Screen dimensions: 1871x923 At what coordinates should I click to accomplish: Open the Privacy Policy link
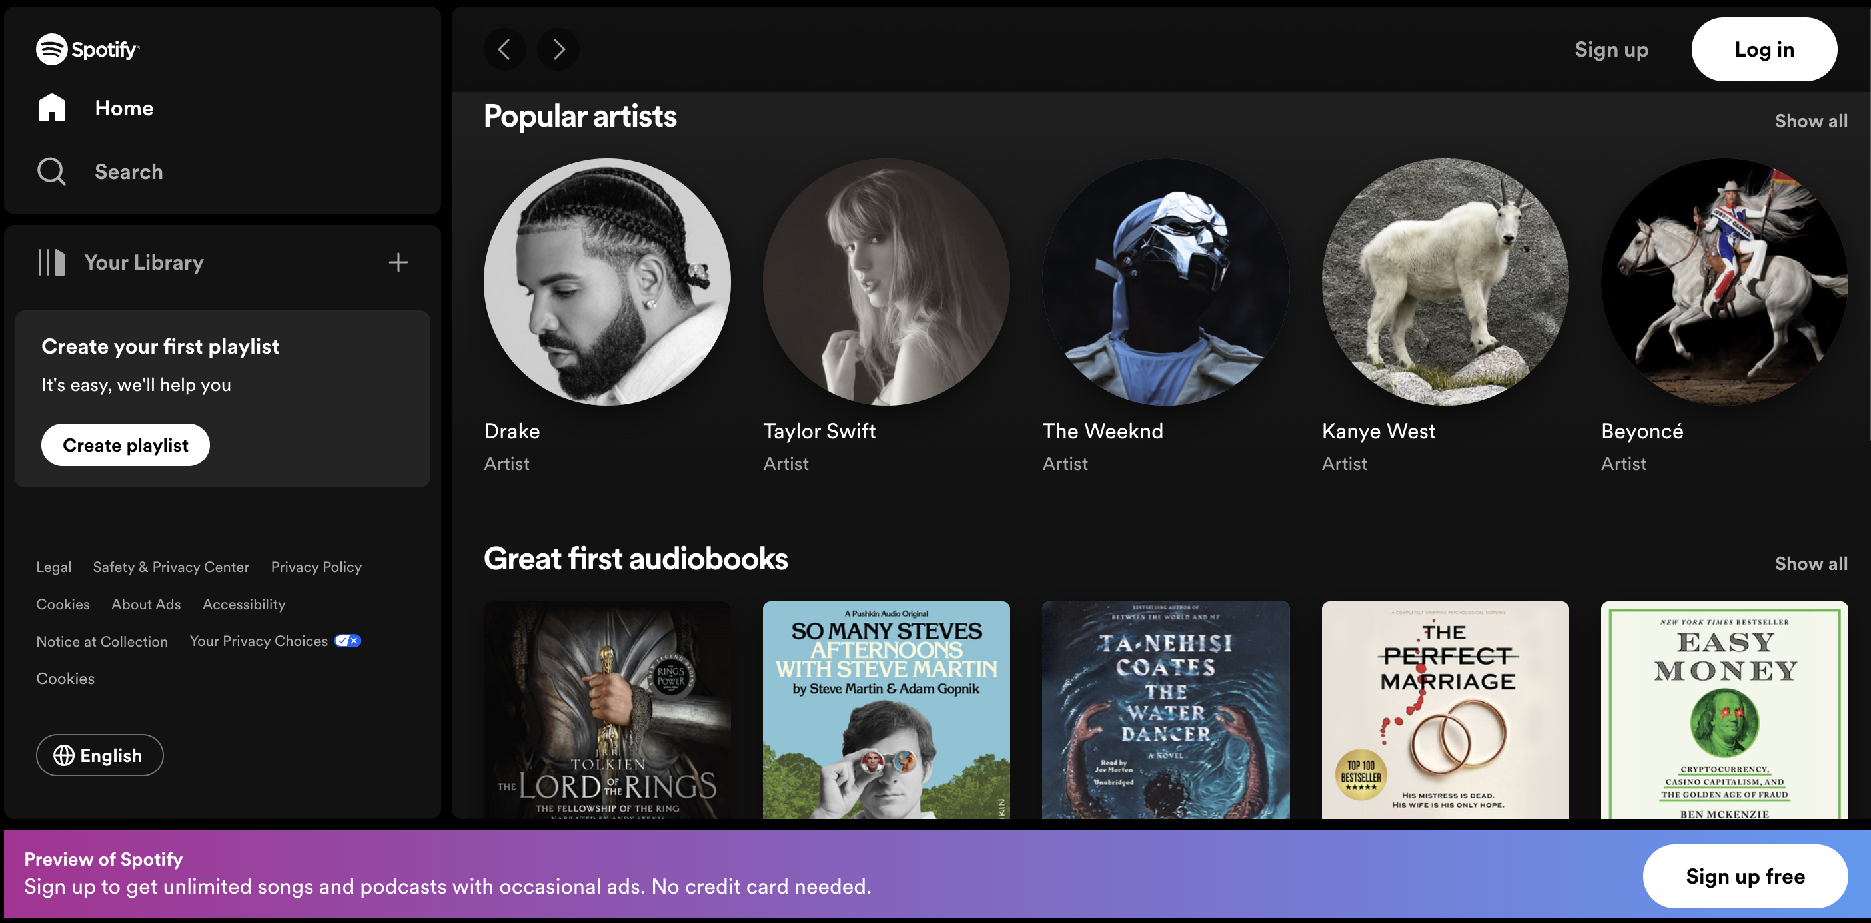[x=316, y=567]
